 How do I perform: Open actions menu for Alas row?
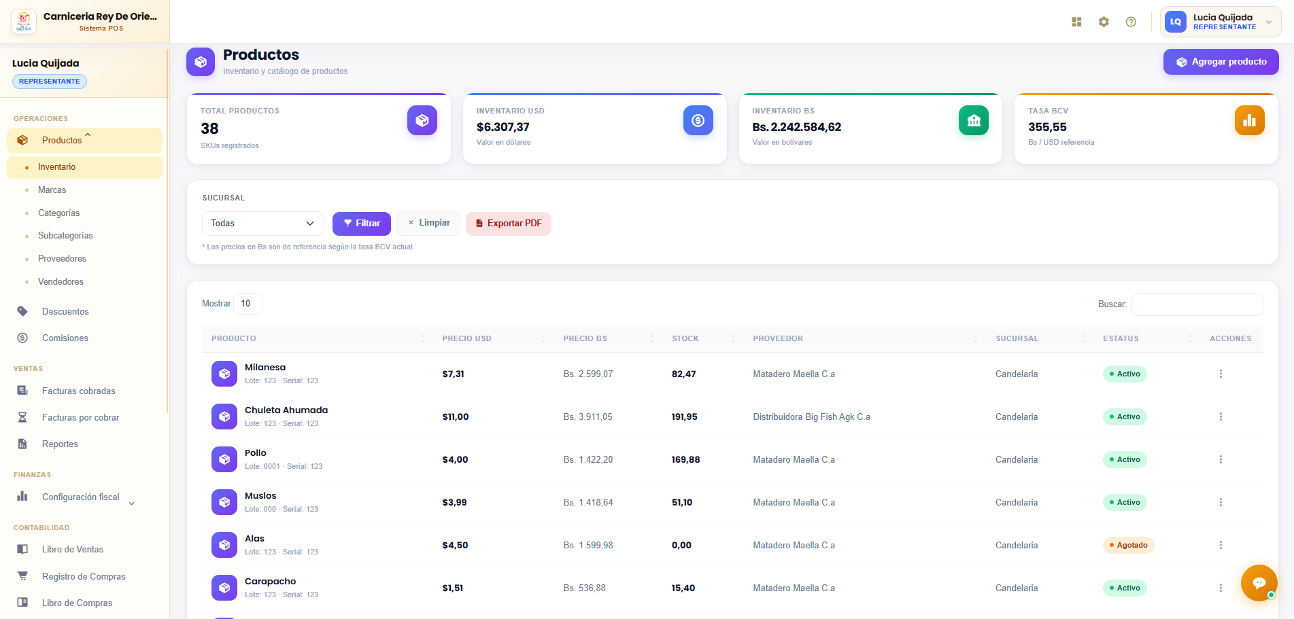click(1221, 545)
